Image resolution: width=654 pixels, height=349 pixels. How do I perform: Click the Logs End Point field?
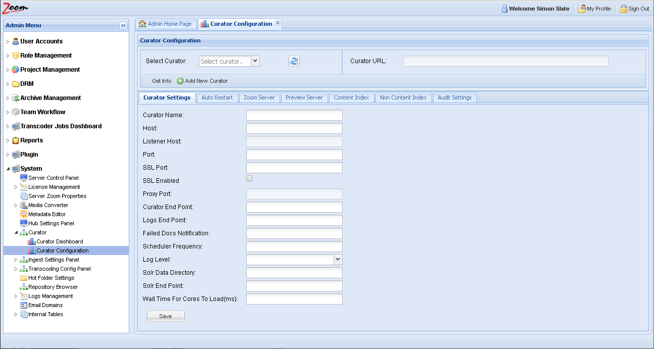tap(294, 220)
